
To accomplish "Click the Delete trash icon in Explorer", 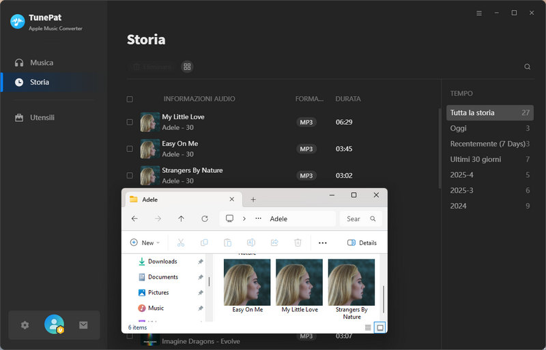I will [298, 242].
